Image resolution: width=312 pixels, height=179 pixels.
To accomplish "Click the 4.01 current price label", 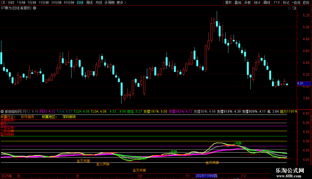I will click(x=300, y=83).
